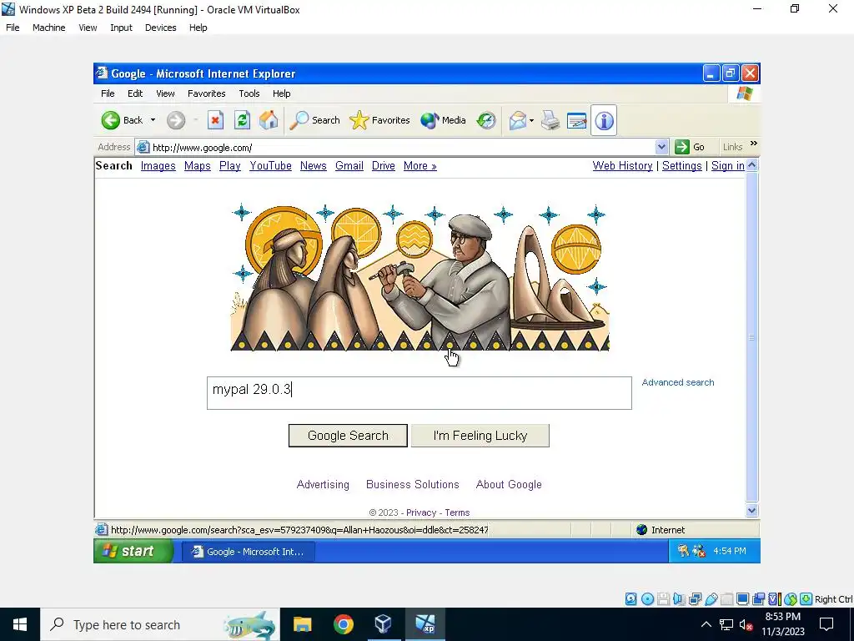
Task: Click the green Go button
Action: [690, 147]
